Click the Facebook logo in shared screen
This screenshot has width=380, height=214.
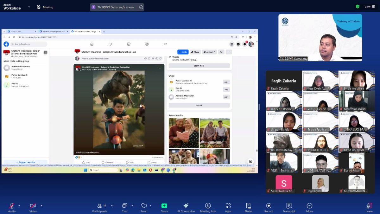[6, 44]
